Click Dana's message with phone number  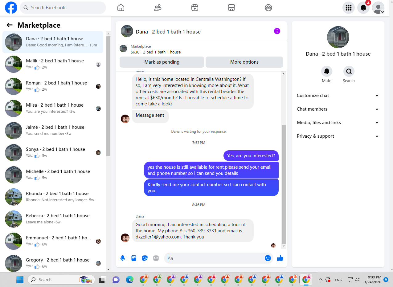[193, 230]
